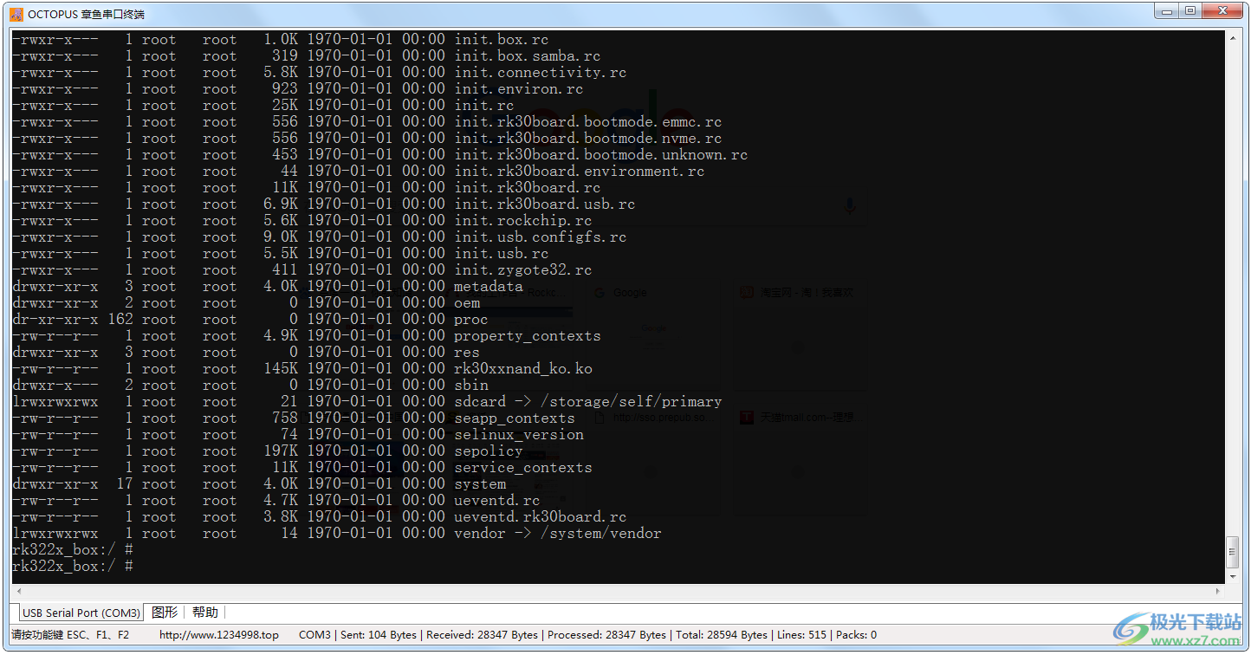Image resolution: width=1251 pixels, height=655 pixels.
Task: Click the vertical scrollbar thumb
Action: coord(1233,551)
